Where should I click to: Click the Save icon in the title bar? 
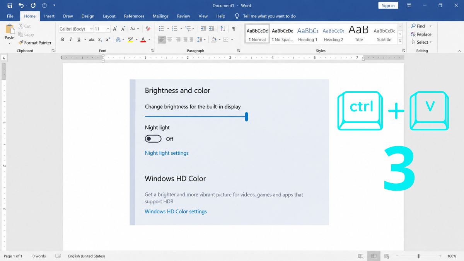click(10, 5)
